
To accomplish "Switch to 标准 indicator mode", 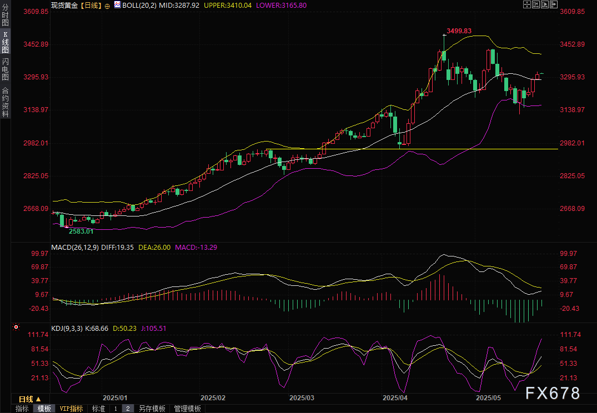I will [x=98, y=409].
